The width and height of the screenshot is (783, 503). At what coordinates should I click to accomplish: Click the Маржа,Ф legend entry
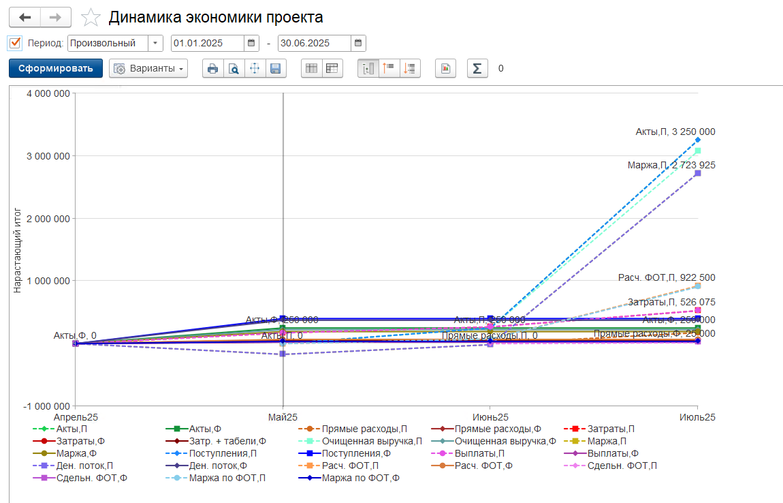pos(65,453)
